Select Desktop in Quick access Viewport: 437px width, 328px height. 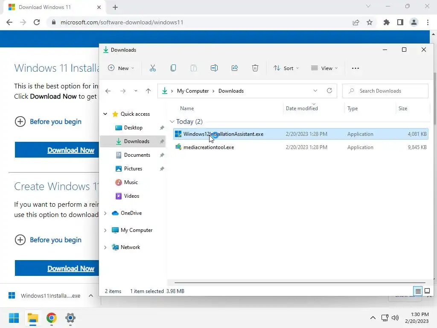tap(133, 128)
